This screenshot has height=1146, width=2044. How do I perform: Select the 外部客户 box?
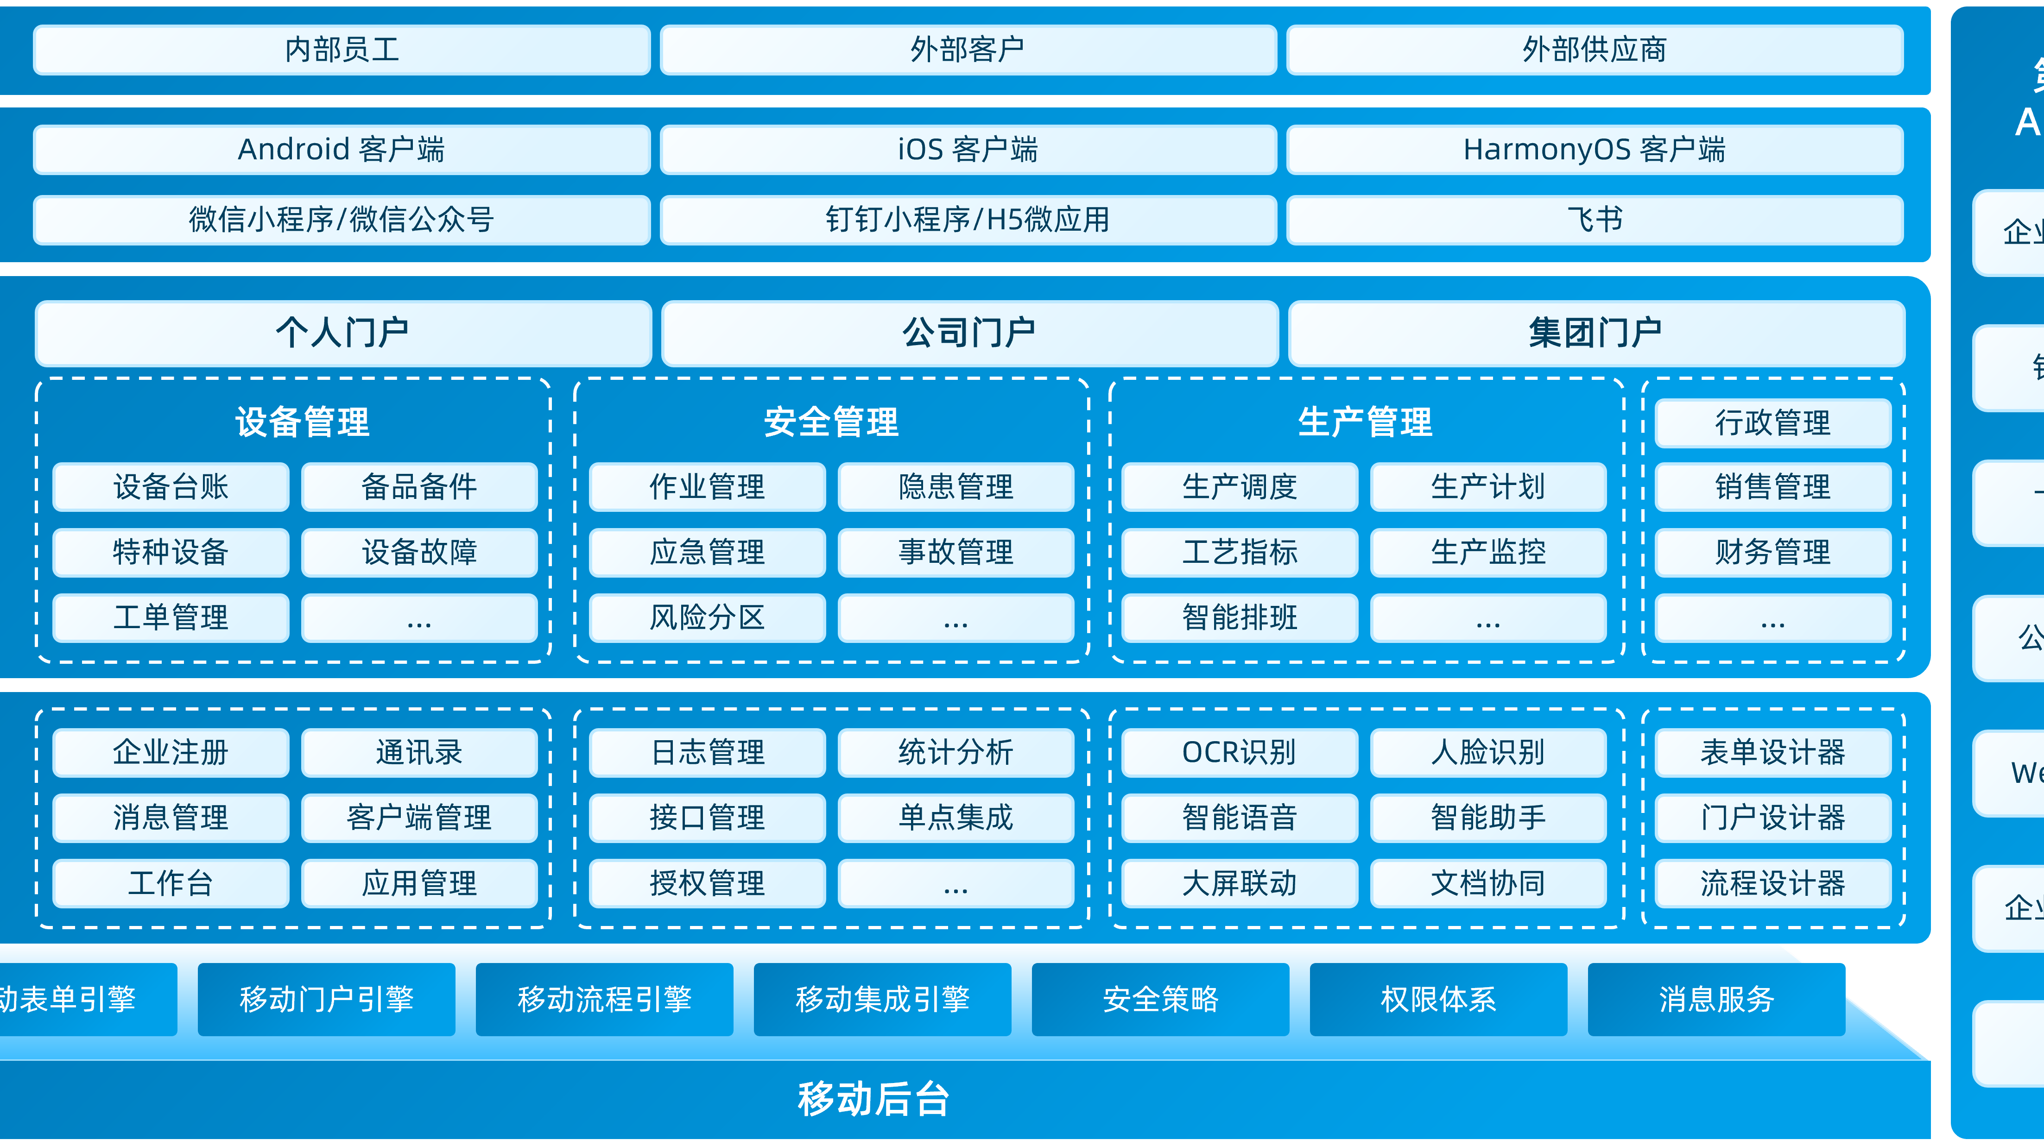tap(967, 50)
